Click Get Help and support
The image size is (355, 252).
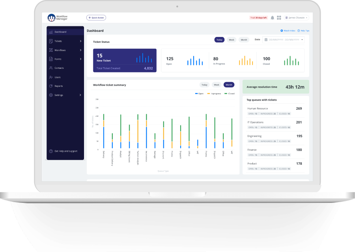click(x=65, y=151)
